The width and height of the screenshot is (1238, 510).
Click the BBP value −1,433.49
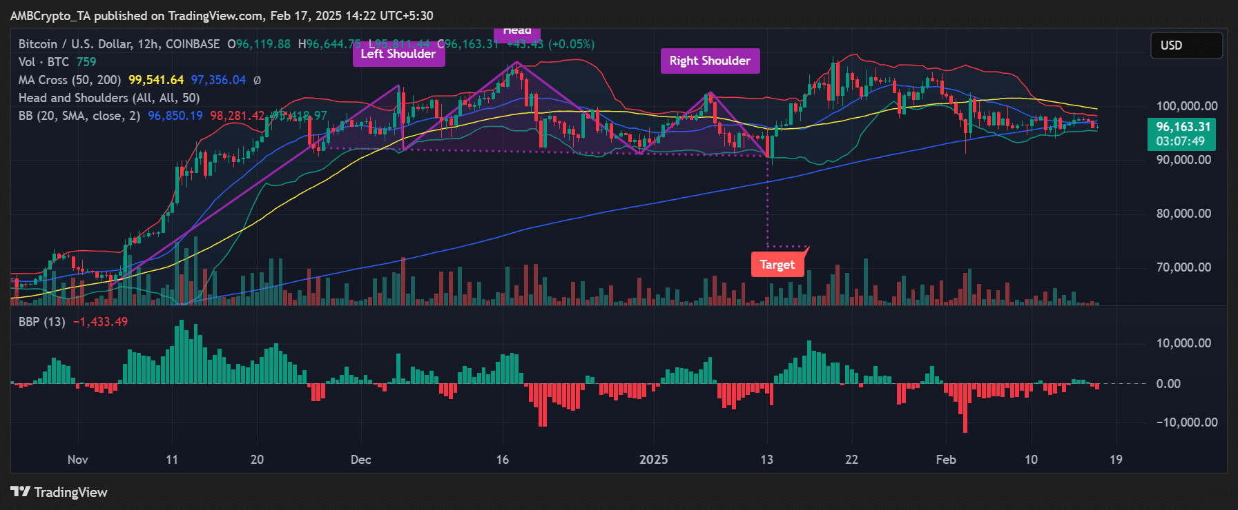pyautogui.click(x=101, y=322)
